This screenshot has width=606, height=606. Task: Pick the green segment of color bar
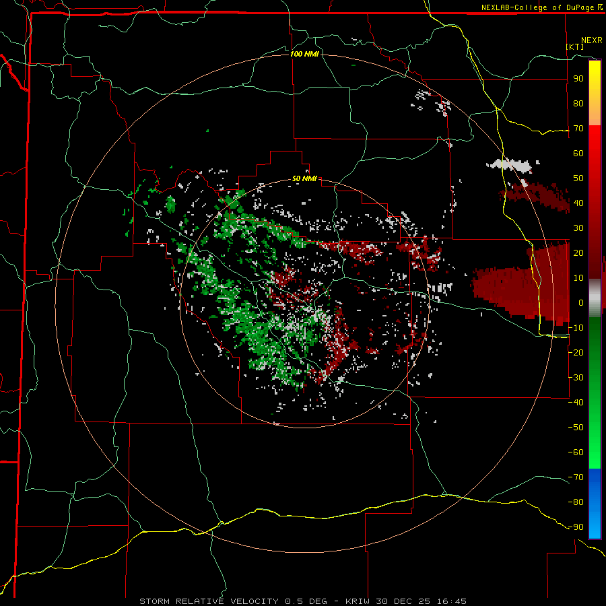click(x=595, y=393)
